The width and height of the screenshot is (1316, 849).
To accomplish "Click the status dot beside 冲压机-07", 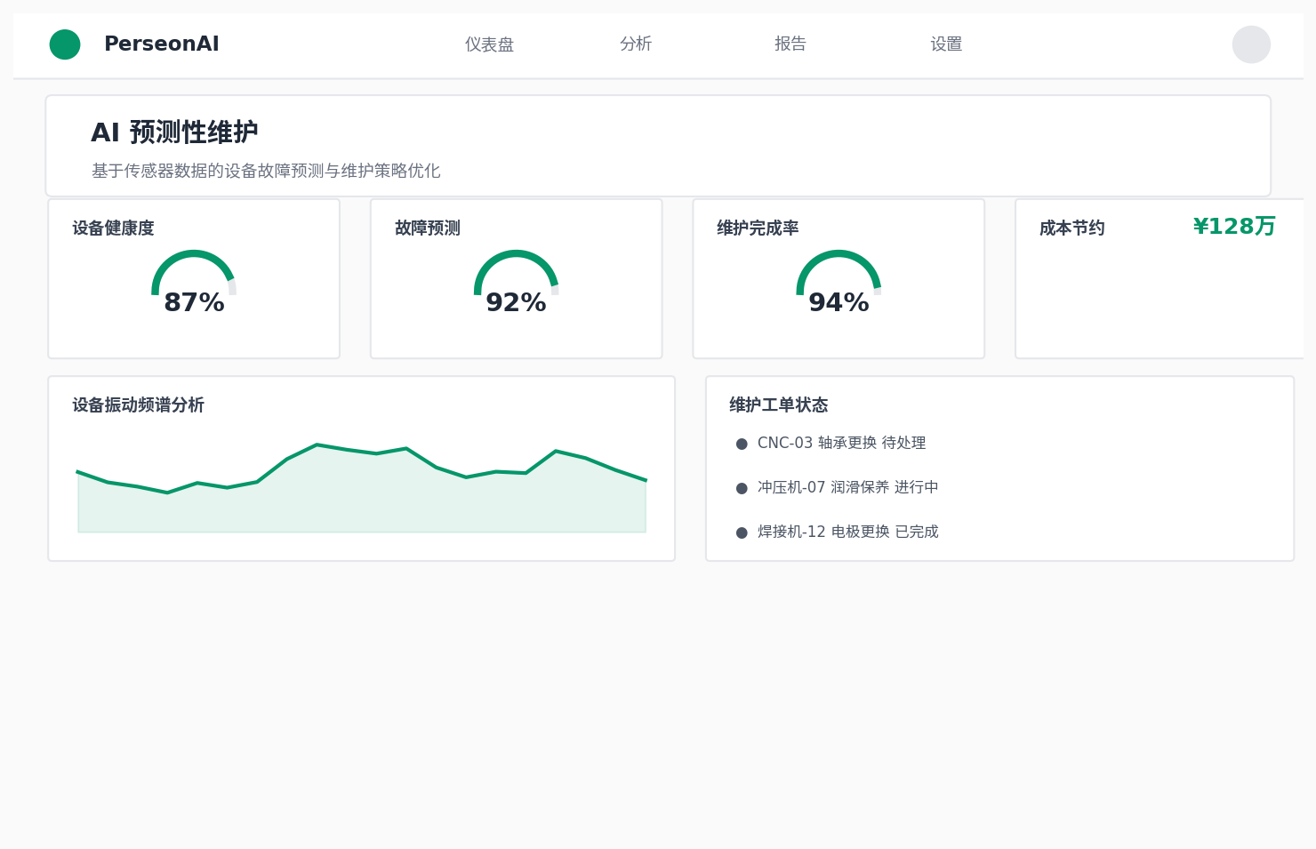I will pyautogui.click(x=742, y=488).
